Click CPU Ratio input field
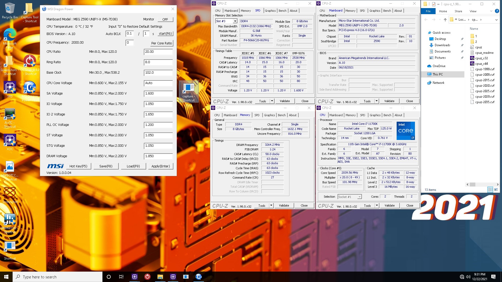502x282 pixels. pyautogui.click(x=158, y=52)
